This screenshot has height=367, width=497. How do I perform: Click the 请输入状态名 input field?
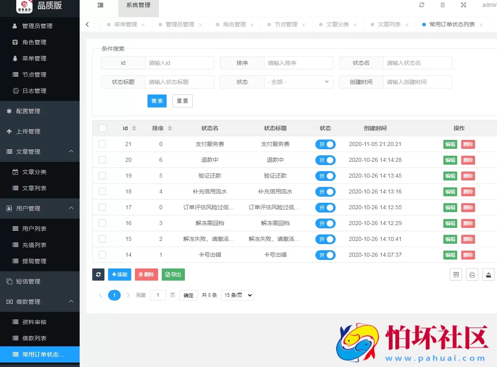[x=417, y=63]
